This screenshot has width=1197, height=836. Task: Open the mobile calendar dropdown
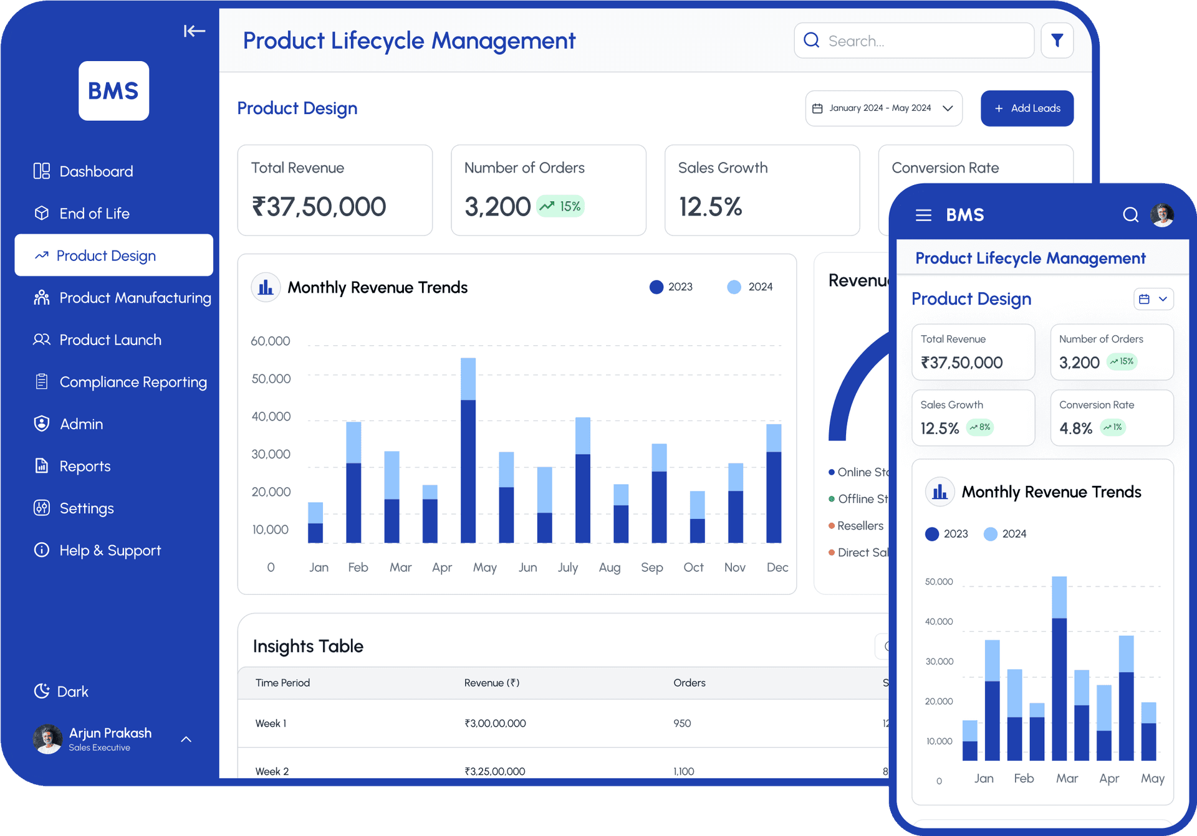[x=1153, y=299]
